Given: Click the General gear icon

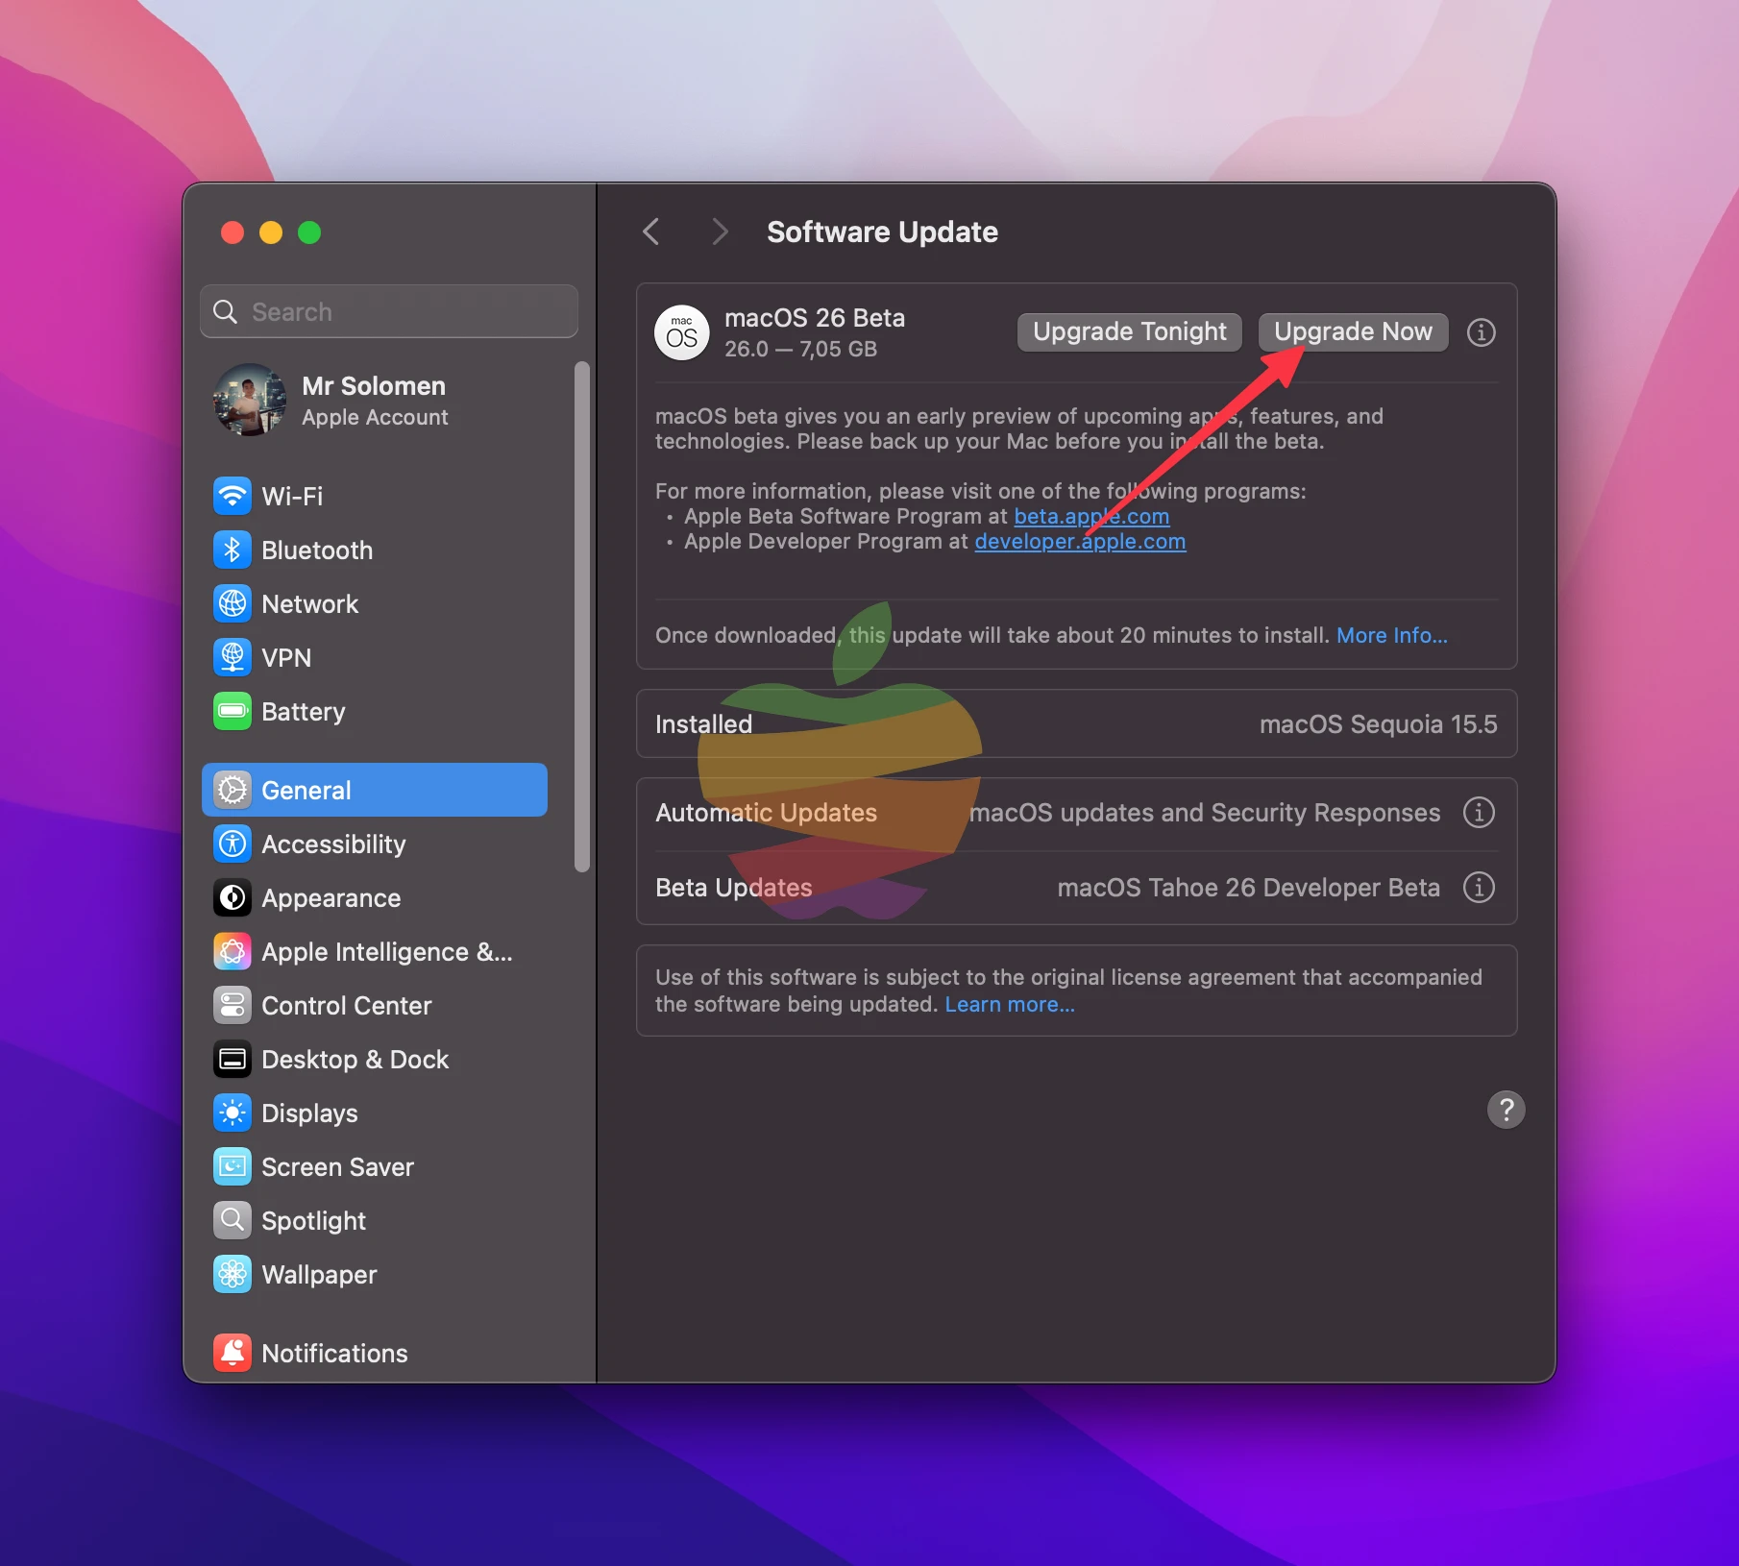Looking at the screenshot, I should [233, 791].
